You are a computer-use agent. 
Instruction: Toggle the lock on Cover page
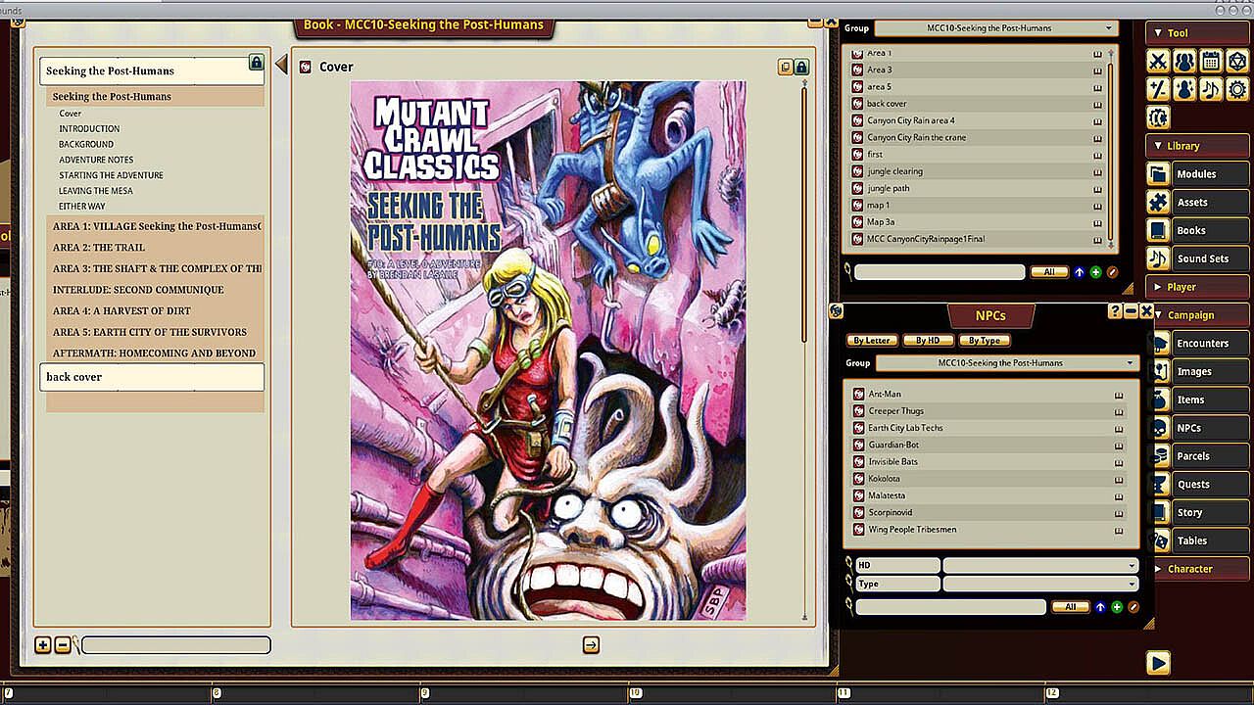pos(801,67)
